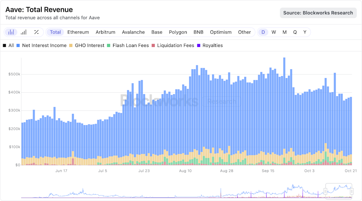Show Polygon revenue data
The height and width of the screenshot is (201, 362).
[x=178, y=32]
